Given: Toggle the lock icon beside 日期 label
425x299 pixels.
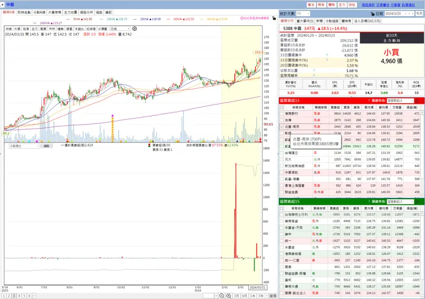Looking at the screenshot, I should (x=372, y=14).
